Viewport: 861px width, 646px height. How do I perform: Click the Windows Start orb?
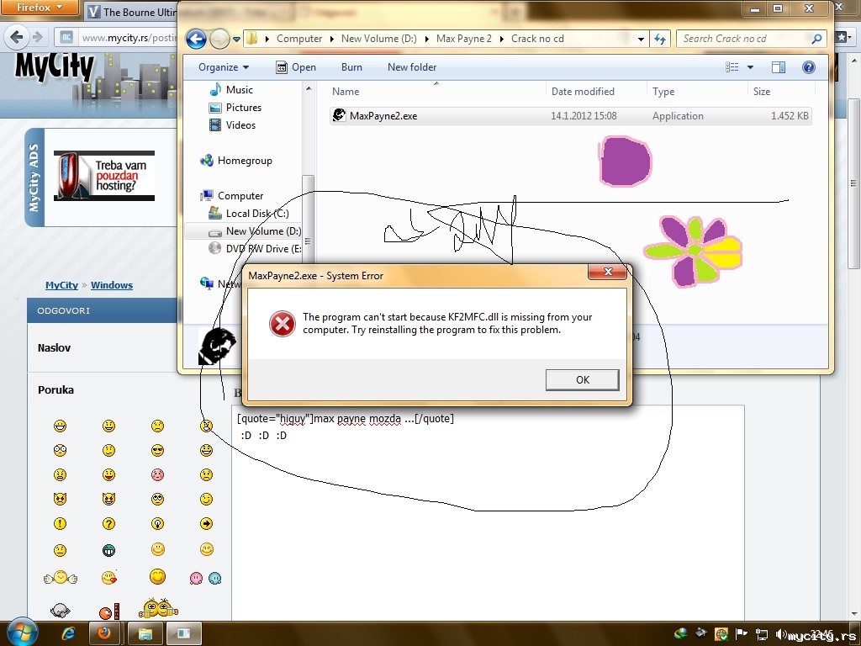(22, 633)
